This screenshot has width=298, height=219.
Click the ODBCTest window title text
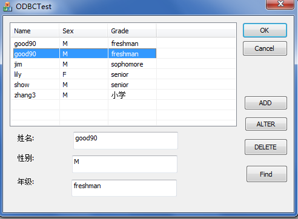point(33,7)
